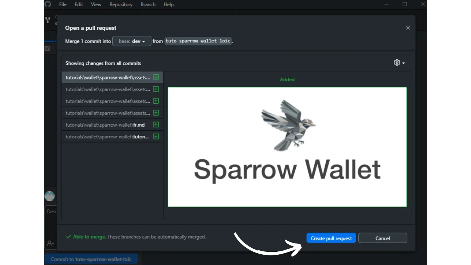Click the added-status icon beside fr.md
Screen dimensions: 471x265
point(156,125)
